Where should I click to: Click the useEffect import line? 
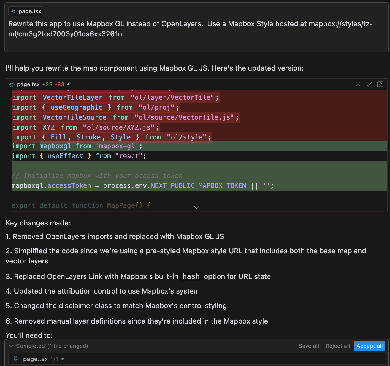[x=79, y=156]
